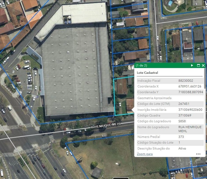Image resolution: width=207 pixels, height=179 pixels.
Task: Click the 'RUA HENRIQUE MEHL' value
Action: (x=190, y=129)
